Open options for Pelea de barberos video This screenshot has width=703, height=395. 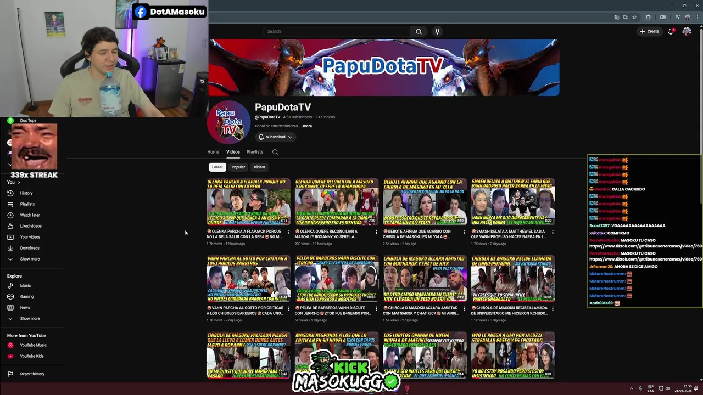[x=376, y=309]
